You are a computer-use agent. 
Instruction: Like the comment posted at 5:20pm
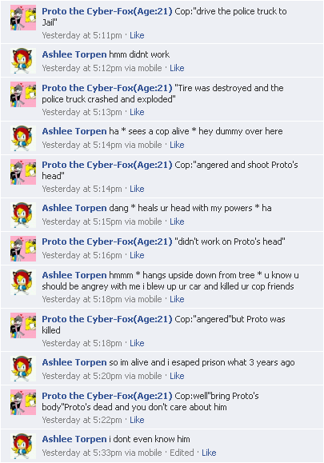click(x=177, y=376)
